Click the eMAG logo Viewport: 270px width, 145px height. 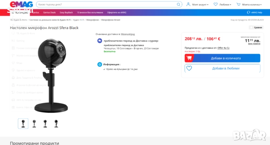[21, 5]
